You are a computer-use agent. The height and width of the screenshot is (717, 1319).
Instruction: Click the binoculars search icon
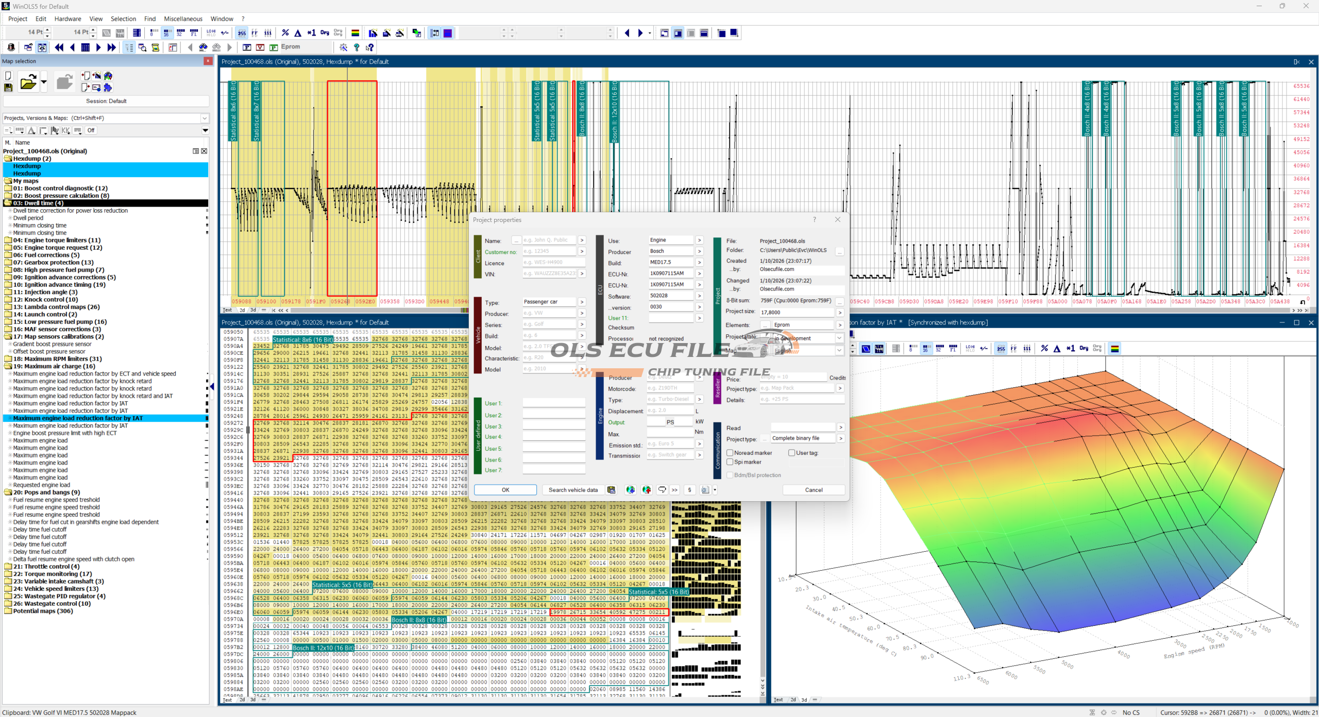203,47
